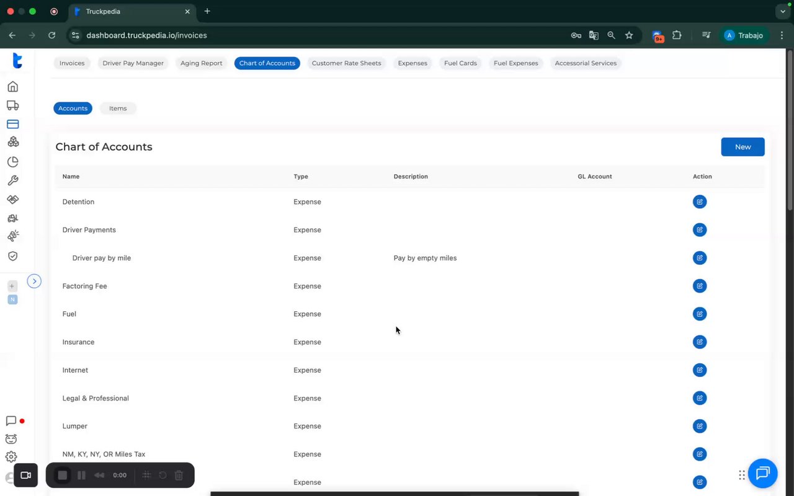
Task: Open the sidebar chat messages icon
Action: point(11,421)
